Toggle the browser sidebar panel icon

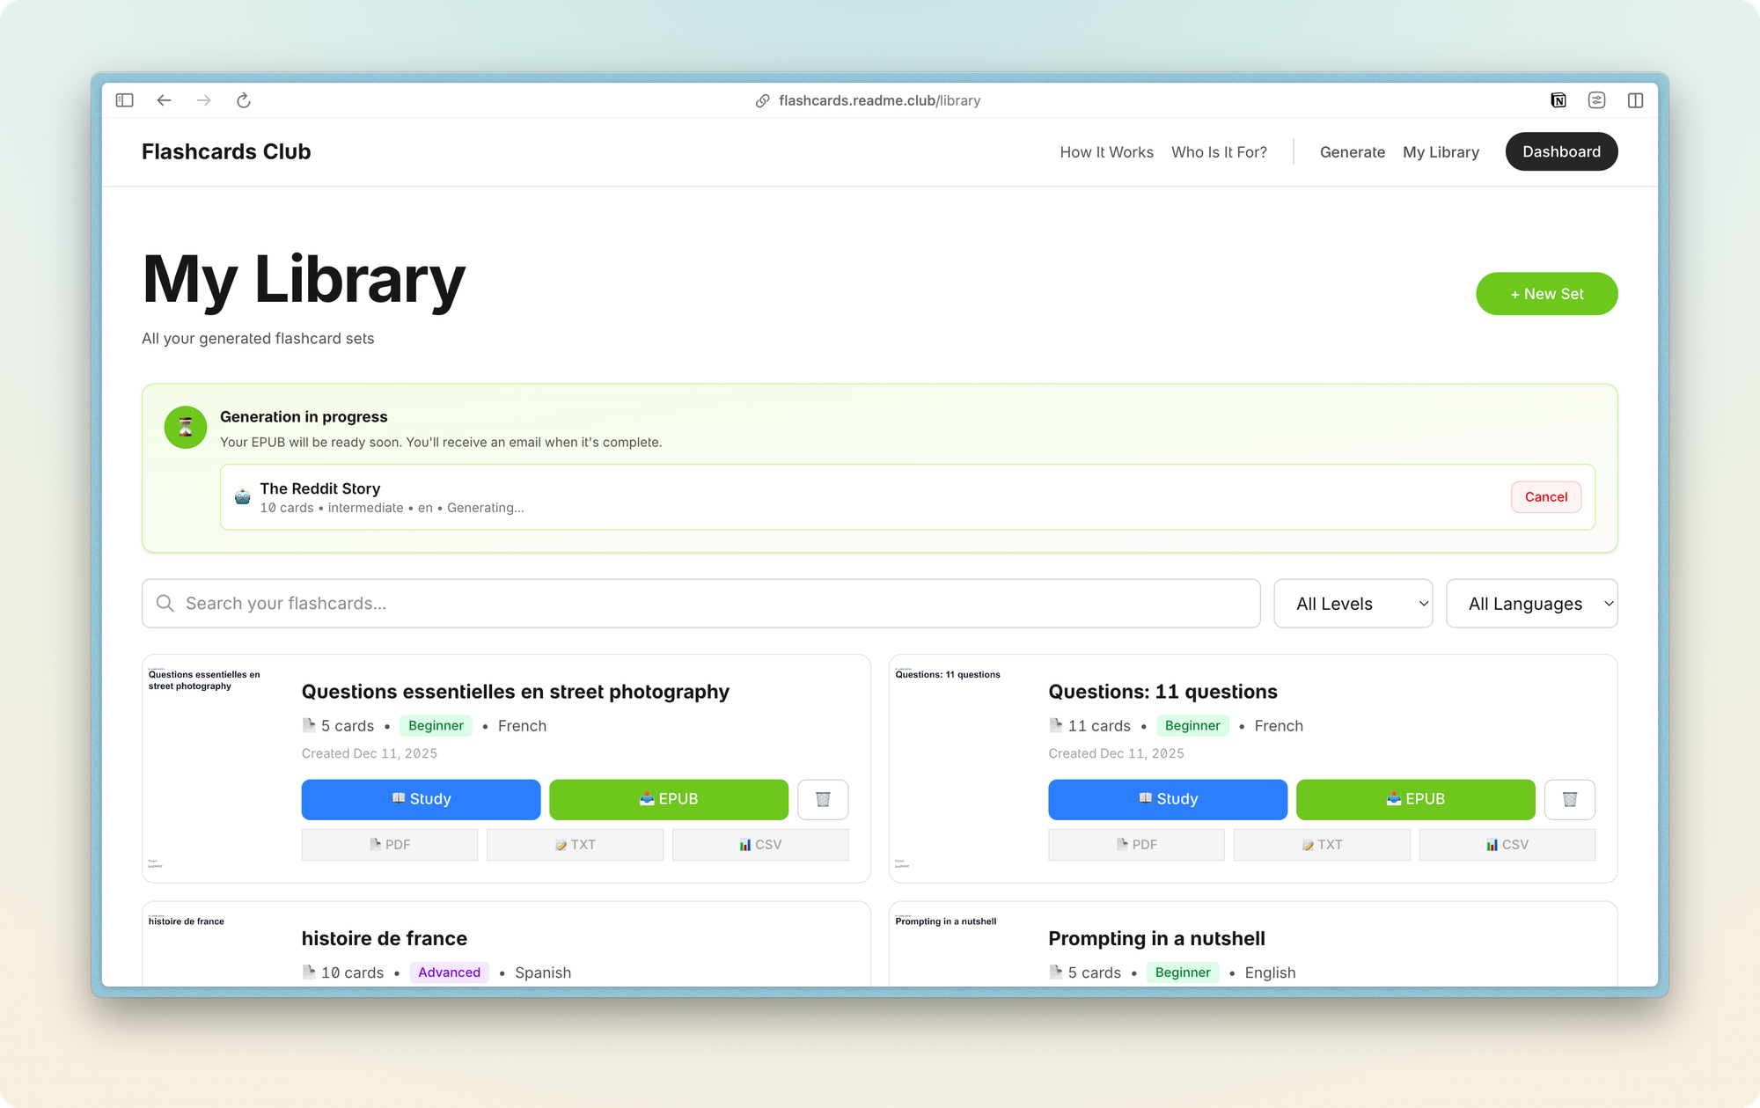point(124,100)
